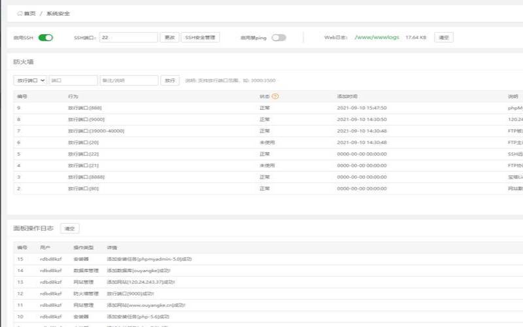
Task: Focus the SSH port field showing 22
Action: coord(128,37)
